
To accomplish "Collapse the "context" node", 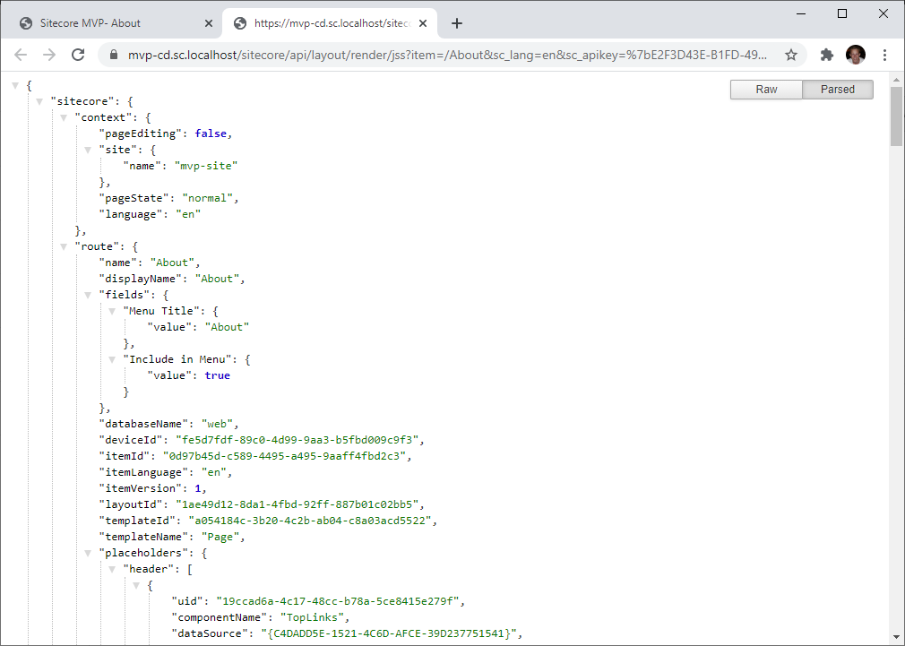I will [64, 117].
